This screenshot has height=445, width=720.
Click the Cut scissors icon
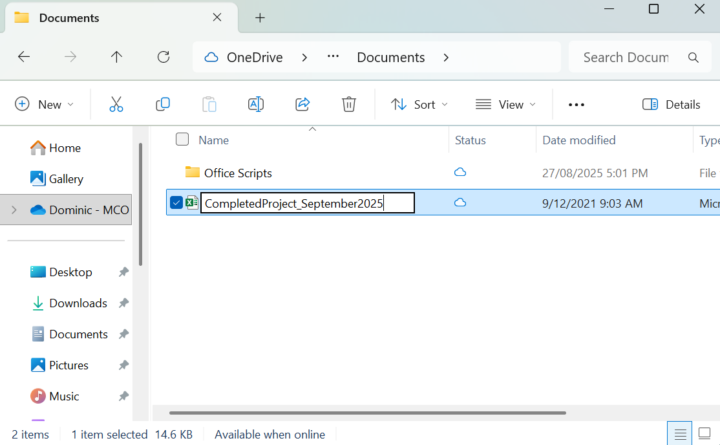point(116,104)
